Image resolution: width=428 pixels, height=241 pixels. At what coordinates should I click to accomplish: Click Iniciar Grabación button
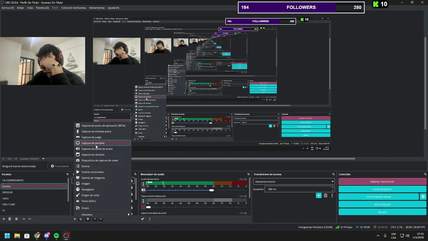382,189
